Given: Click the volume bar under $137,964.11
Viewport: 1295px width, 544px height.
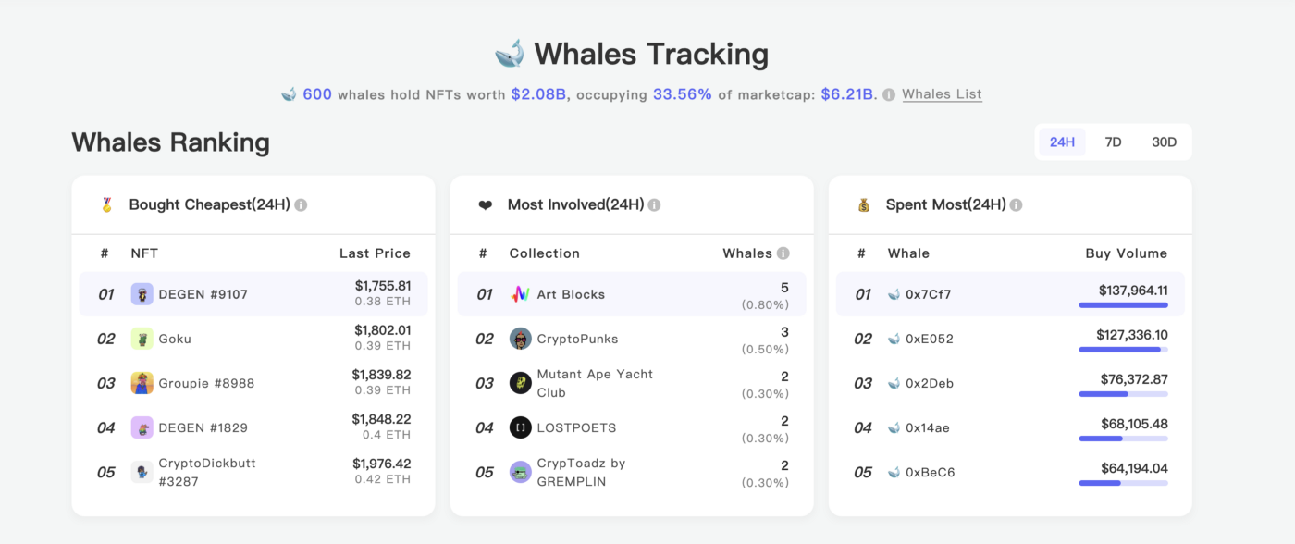Looking at the screenshot, I should tap(1123, 305).
